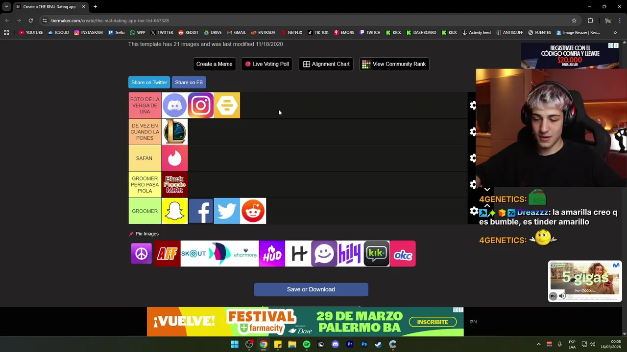View Community Rank for this template
This screenshot has height=352, width=627.
pyautogui.click(x=394, y=64)
